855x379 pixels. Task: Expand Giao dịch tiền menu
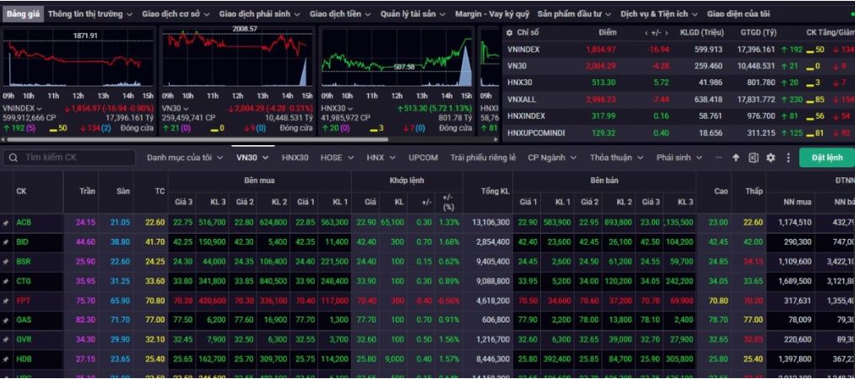pos(340,14)
